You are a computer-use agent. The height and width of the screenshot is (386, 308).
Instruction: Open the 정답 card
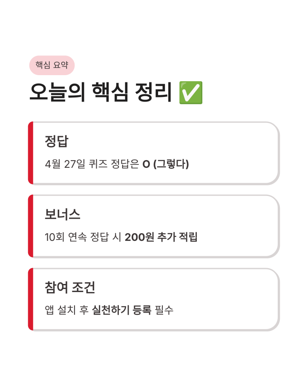[x=154, y=153]
